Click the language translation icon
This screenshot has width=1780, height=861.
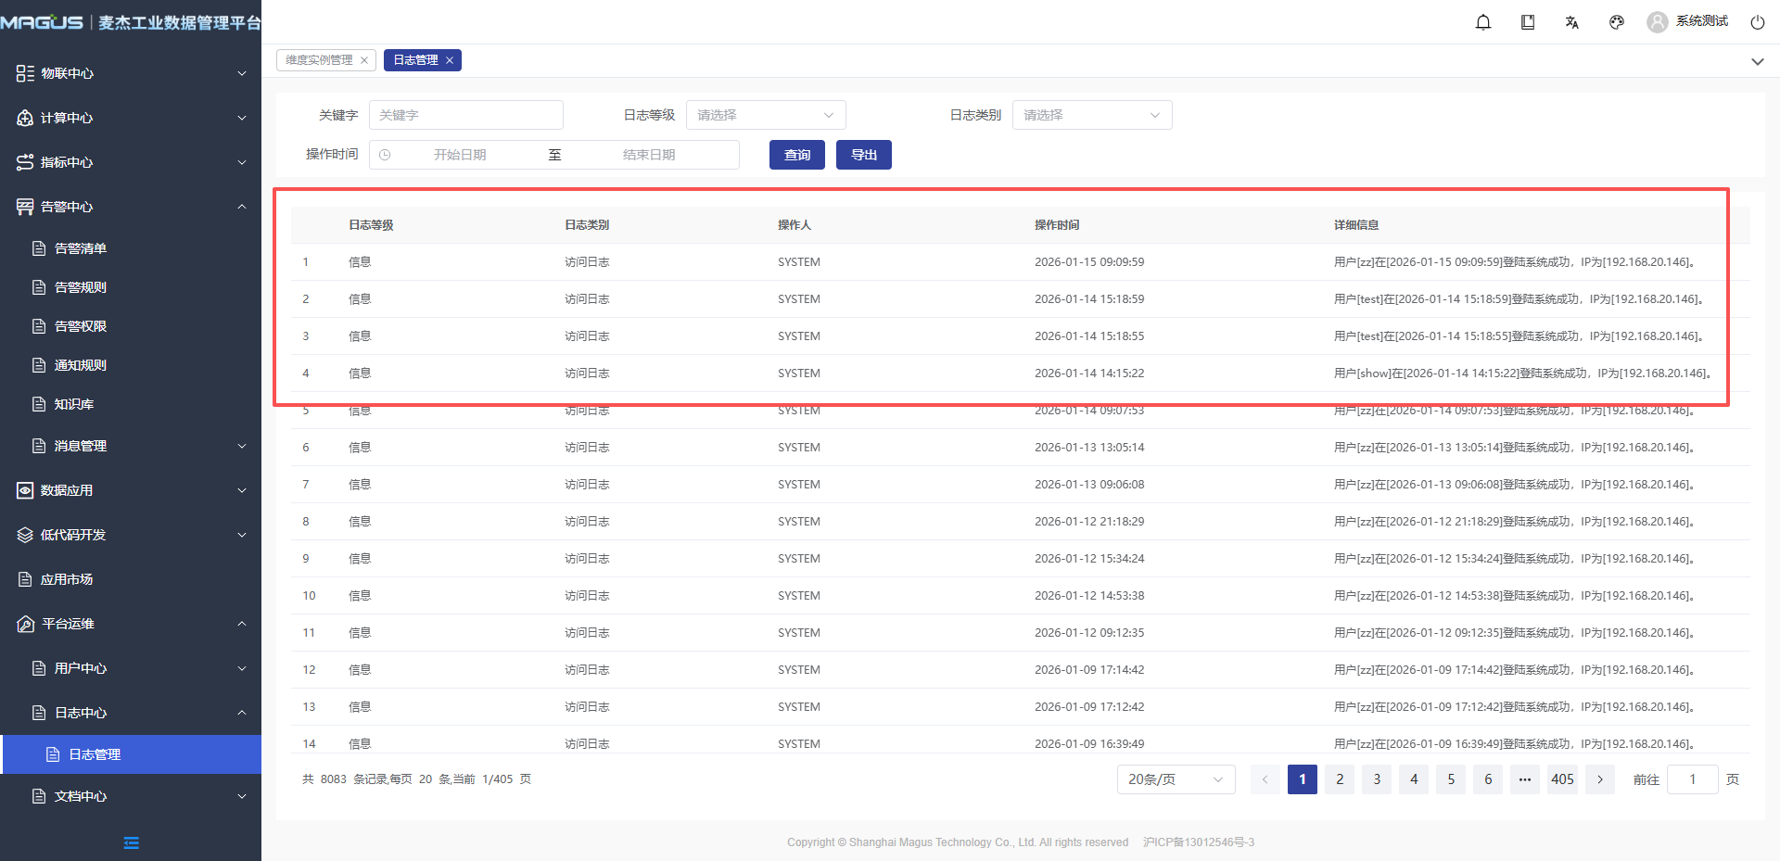(1572, 22)
